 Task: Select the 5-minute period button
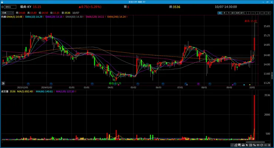tap(255, 13)
